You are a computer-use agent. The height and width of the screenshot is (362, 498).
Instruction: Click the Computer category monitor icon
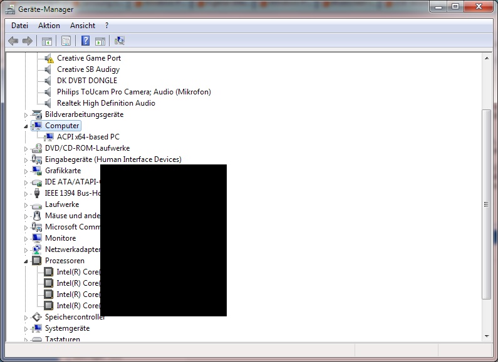click(37, 126)
